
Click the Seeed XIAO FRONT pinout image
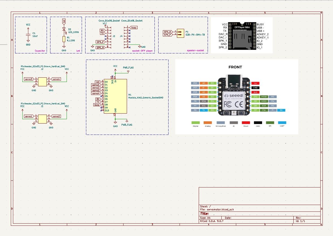point(237,97)
